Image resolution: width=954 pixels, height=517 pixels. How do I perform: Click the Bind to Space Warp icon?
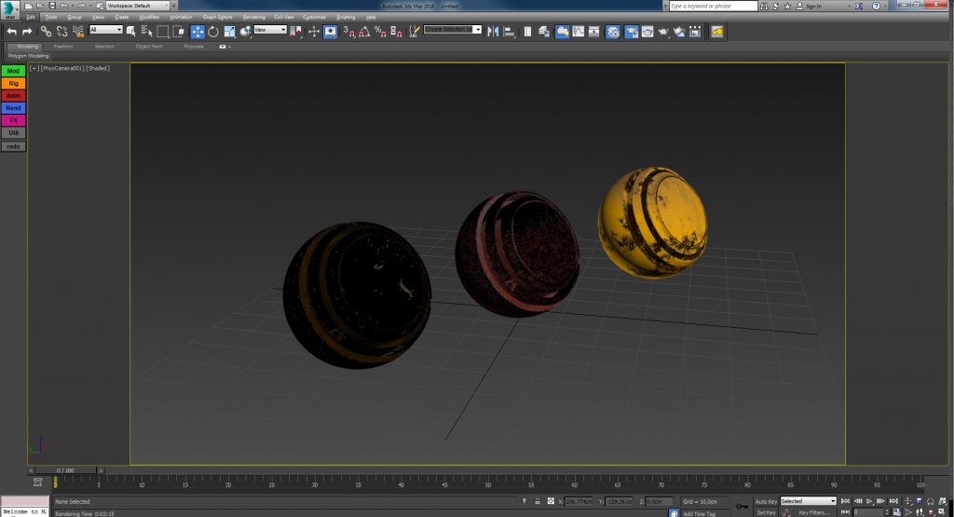[x=78, y=32]
